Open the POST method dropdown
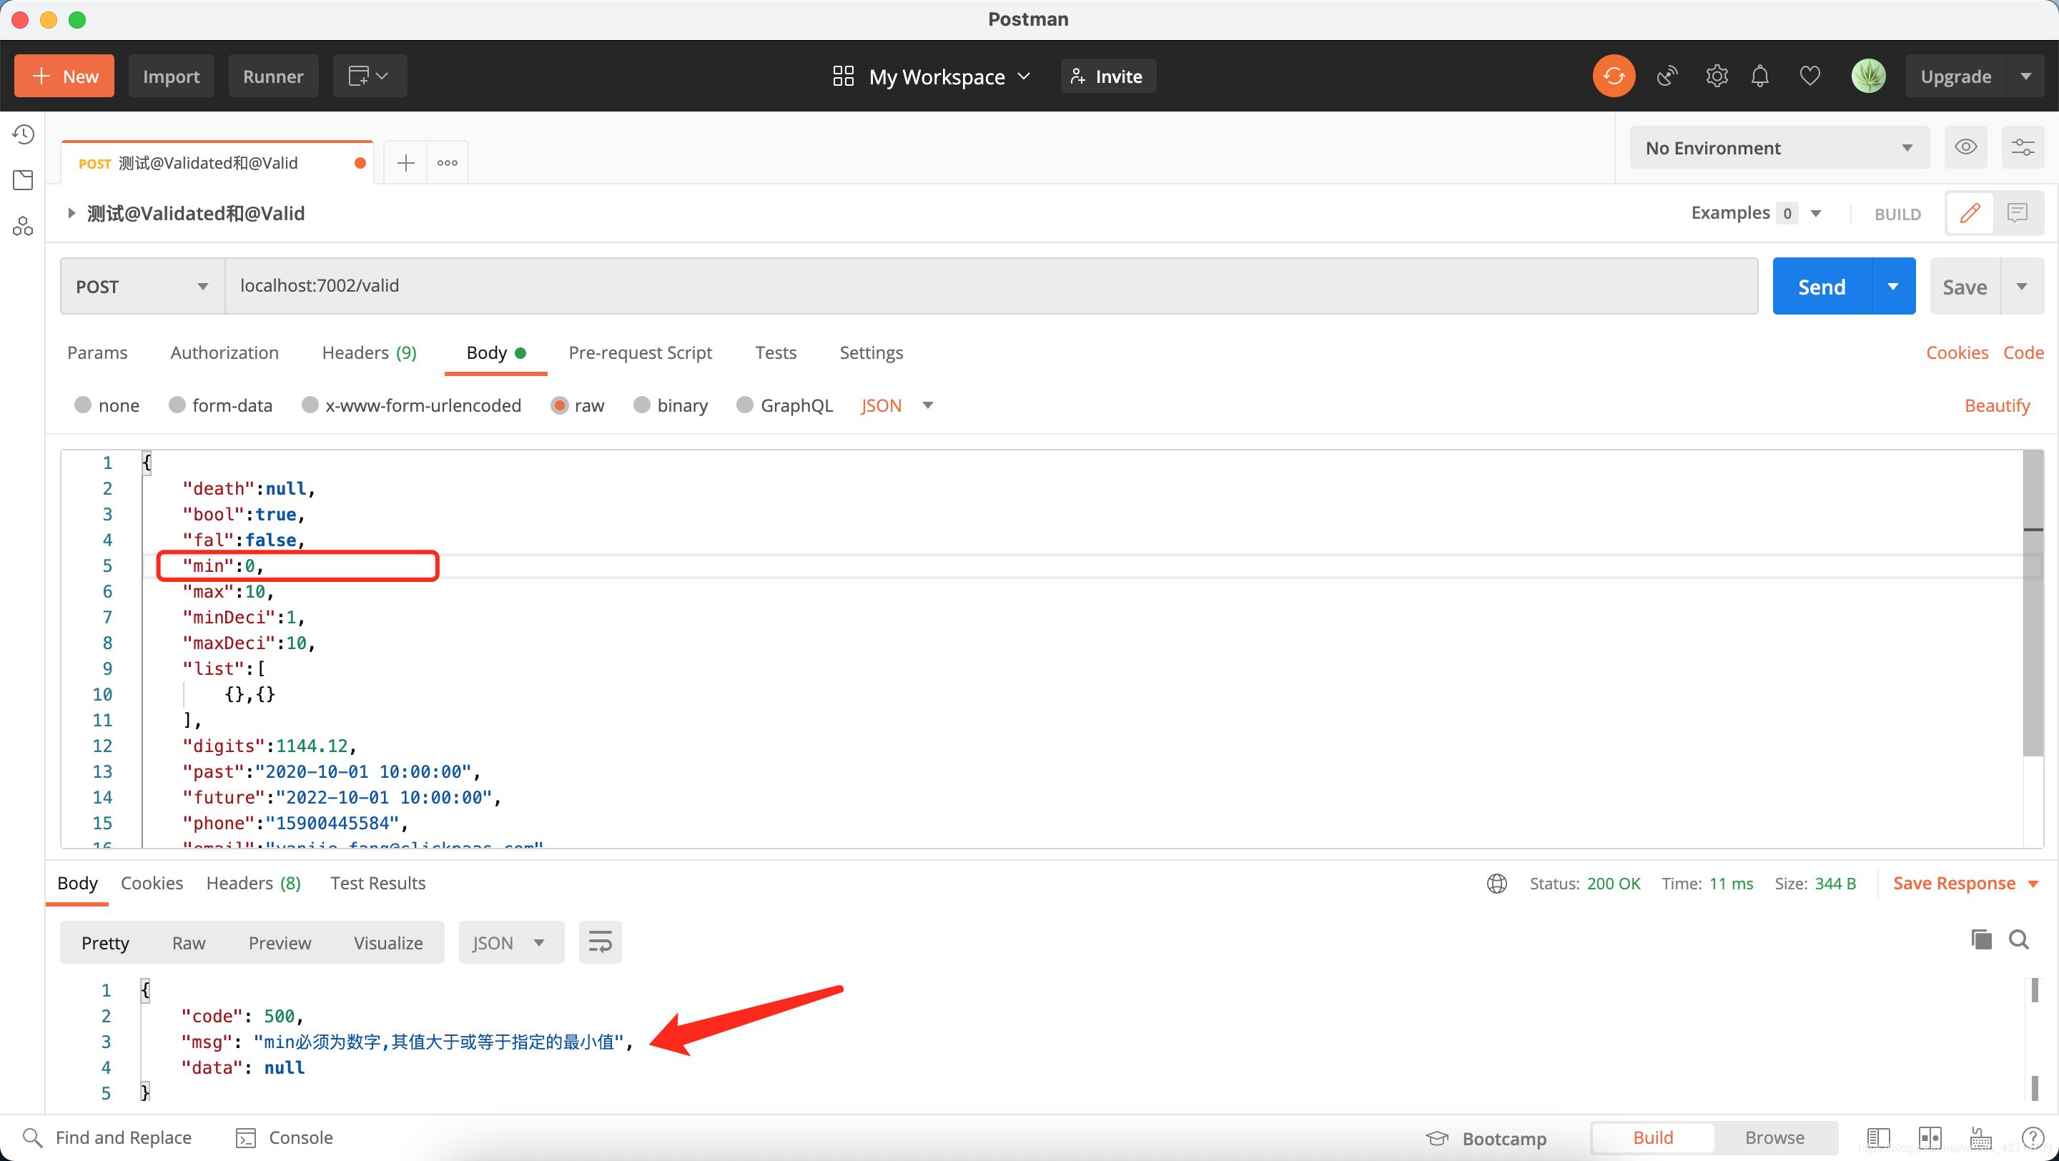The height and width of the screenshot is (1161, 2059). [142, 286]
